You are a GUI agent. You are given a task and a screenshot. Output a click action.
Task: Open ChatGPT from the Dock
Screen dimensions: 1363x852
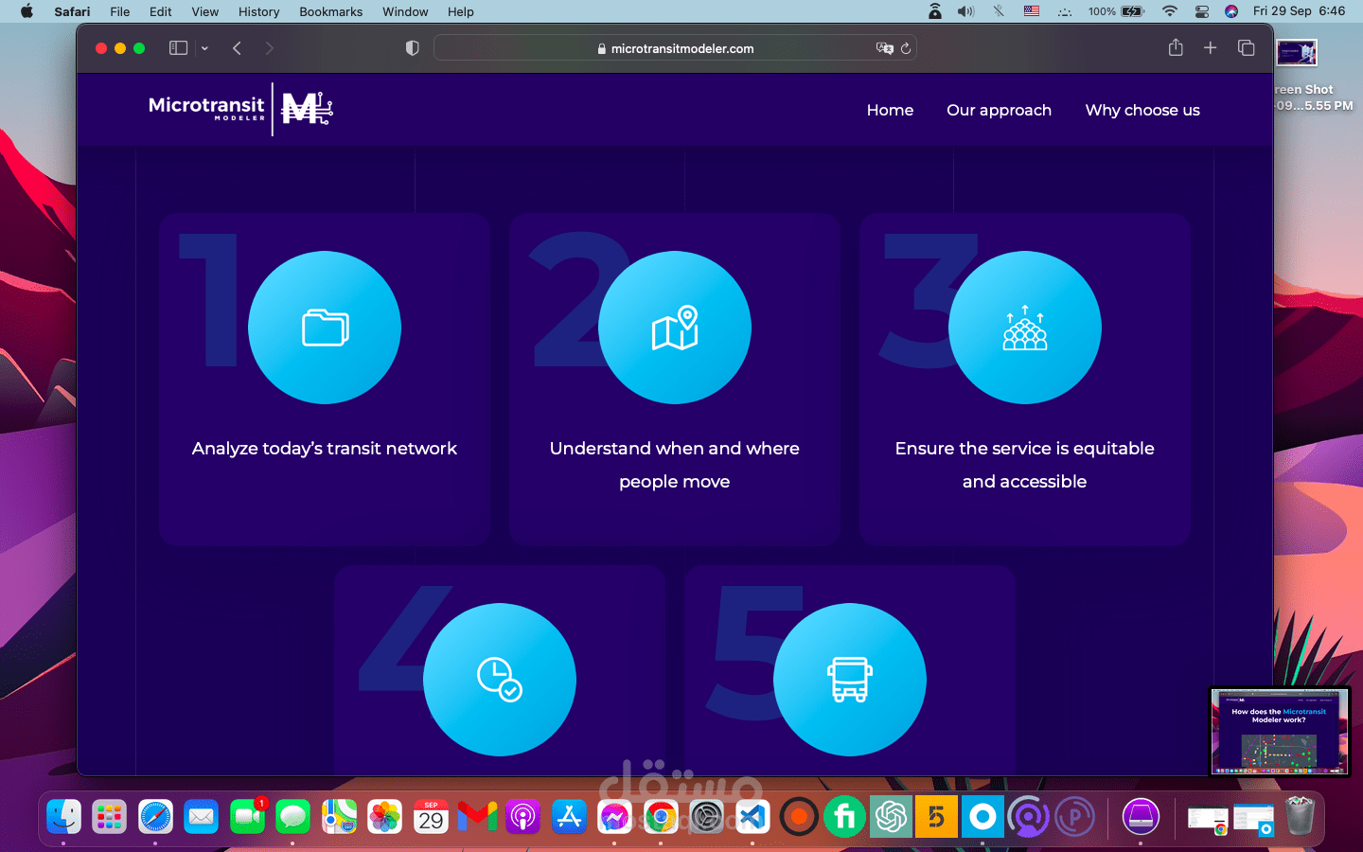[x=891, y=816]
